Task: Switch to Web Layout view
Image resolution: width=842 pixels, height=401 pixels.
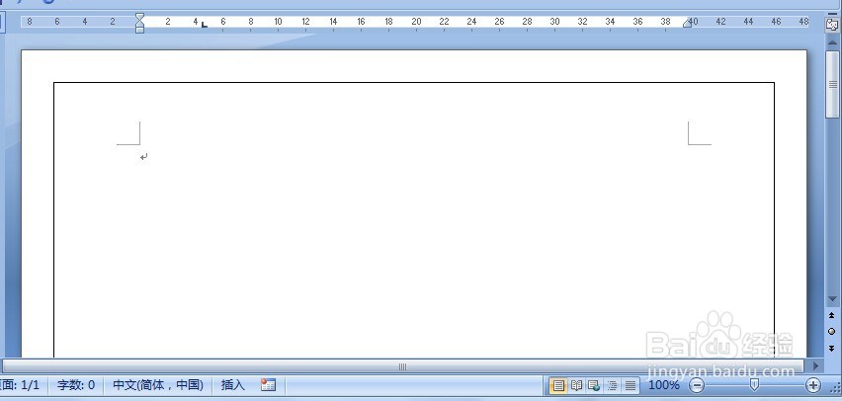Action: pyautogui.click(x=594, y=385)
